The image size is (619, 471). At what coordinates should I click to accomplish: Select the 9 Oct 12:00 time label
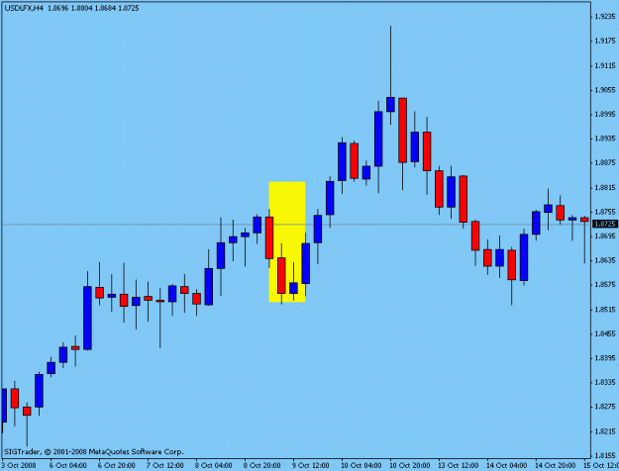pos(311,465)
